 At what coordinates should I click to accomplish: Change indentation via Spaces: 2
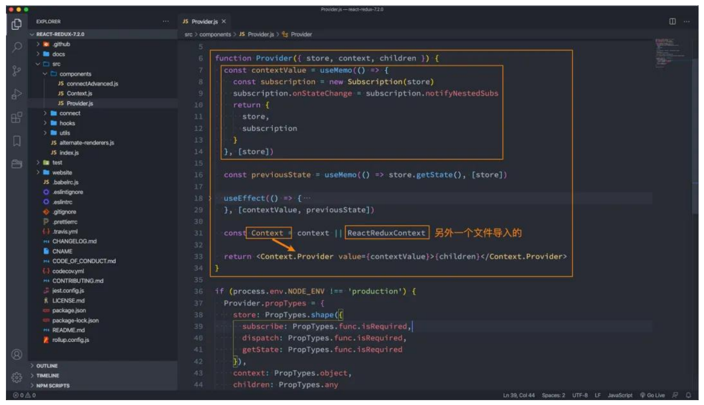pyautogui.click(x=553, y=395)
